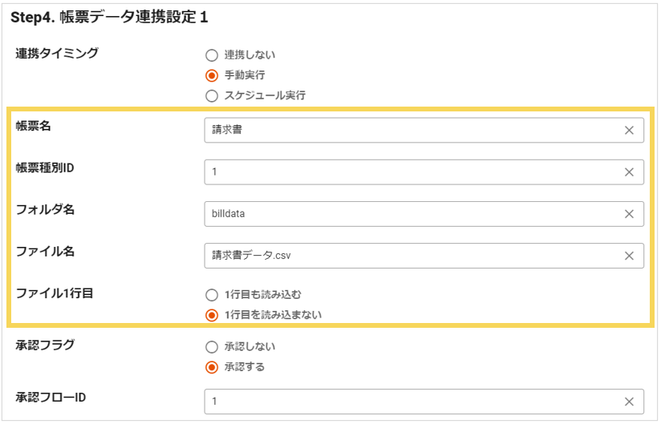The image size is (661, 424).
Task: Click the ファイル名 input with 請求書データ.csv
Action: [x=409, y=256]
